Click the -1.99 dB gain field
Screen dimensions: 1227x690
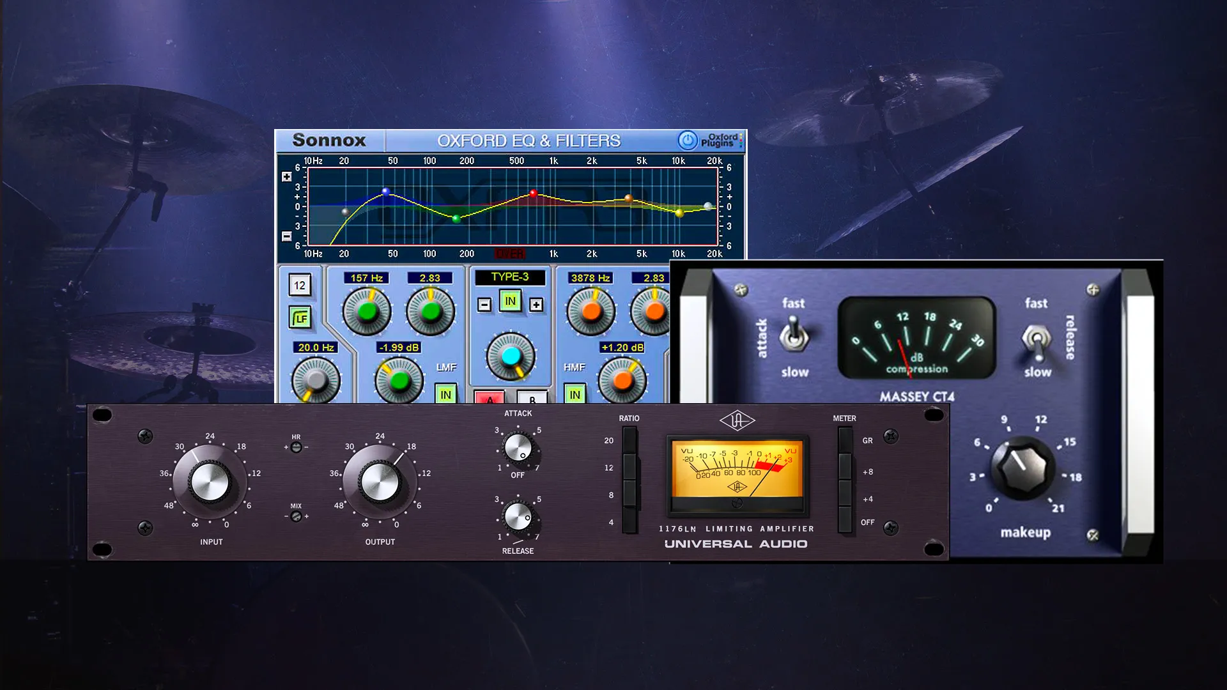[399, 348]
